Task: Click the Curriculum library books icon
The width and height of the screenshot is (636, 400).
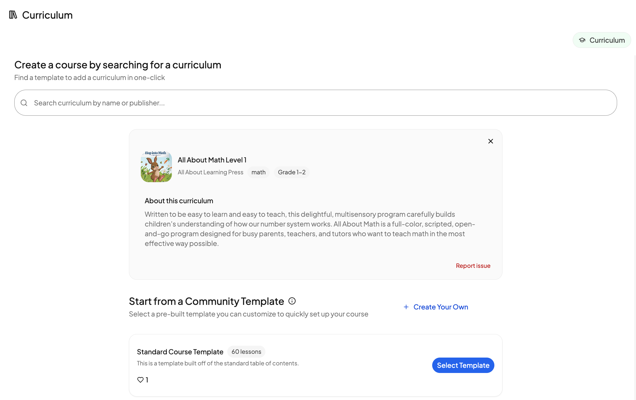Action: [13, 15]
